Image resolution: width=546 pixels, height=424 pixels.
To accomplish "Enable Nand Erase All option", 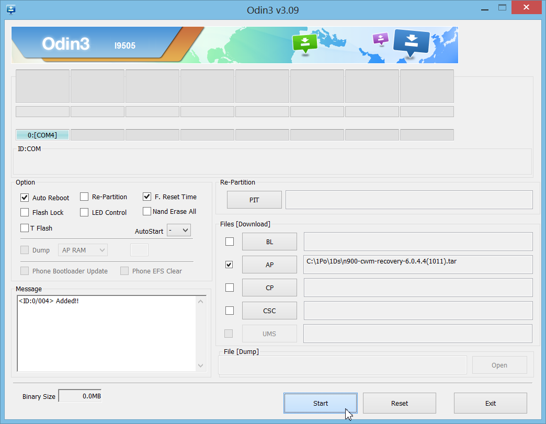I will point(147,211).
